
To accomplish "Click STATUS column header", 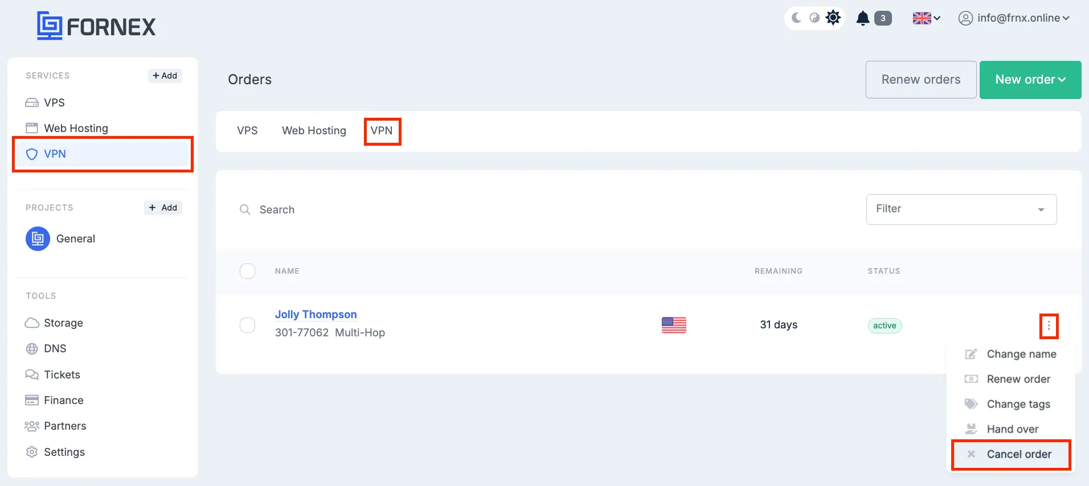I will pyautogui.click(x=884, y=271).
